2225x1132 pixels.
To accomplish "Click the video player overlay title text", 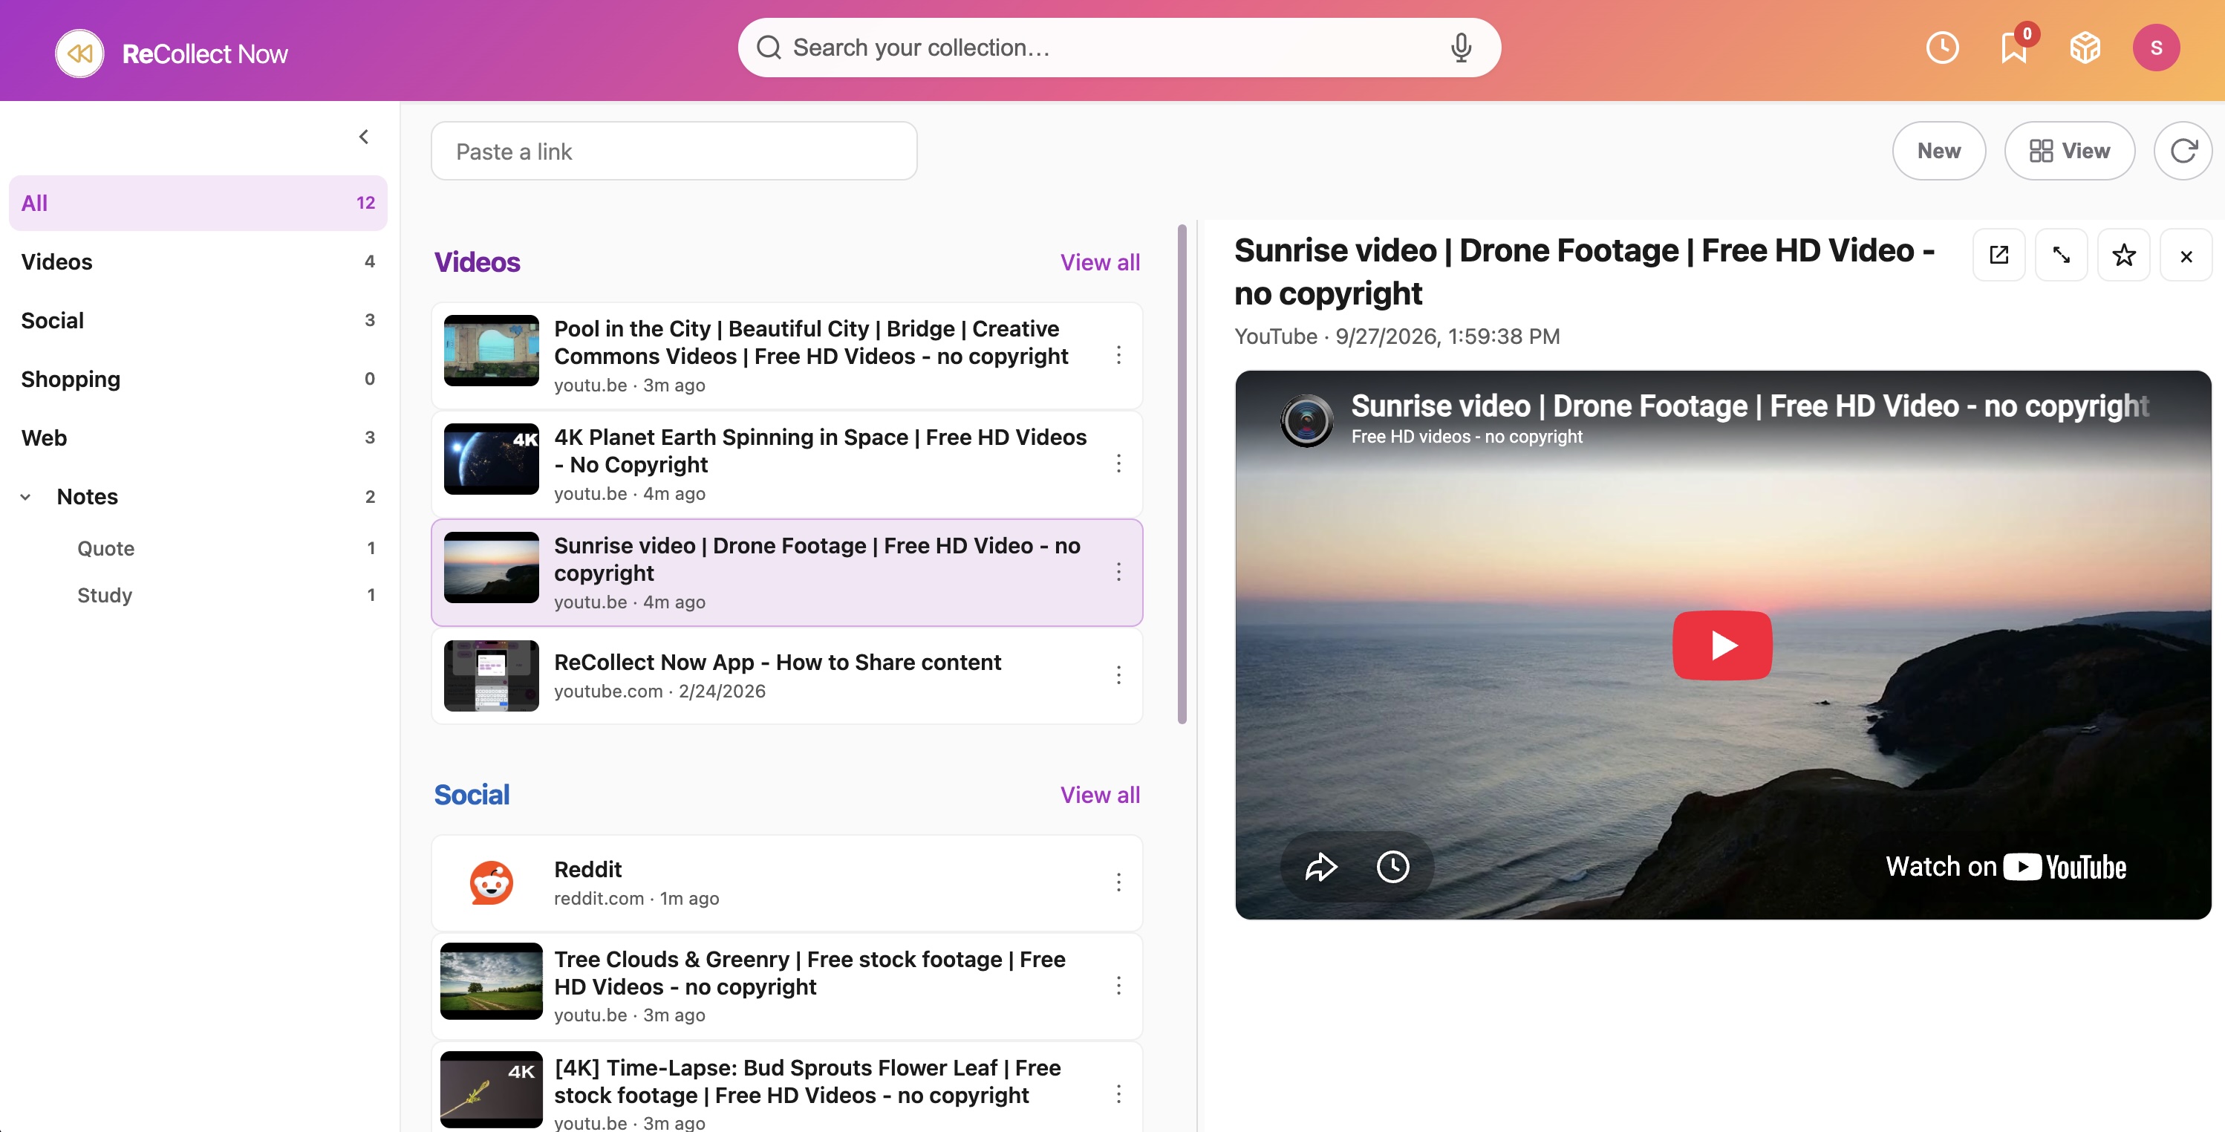I will [1750, 406].
